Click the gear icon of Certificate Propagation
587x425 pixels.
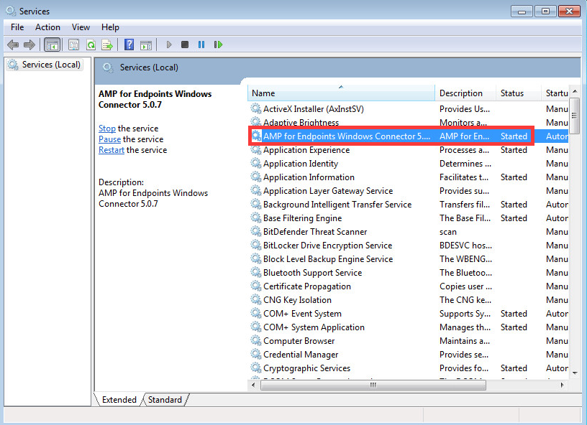coord(256,286)
